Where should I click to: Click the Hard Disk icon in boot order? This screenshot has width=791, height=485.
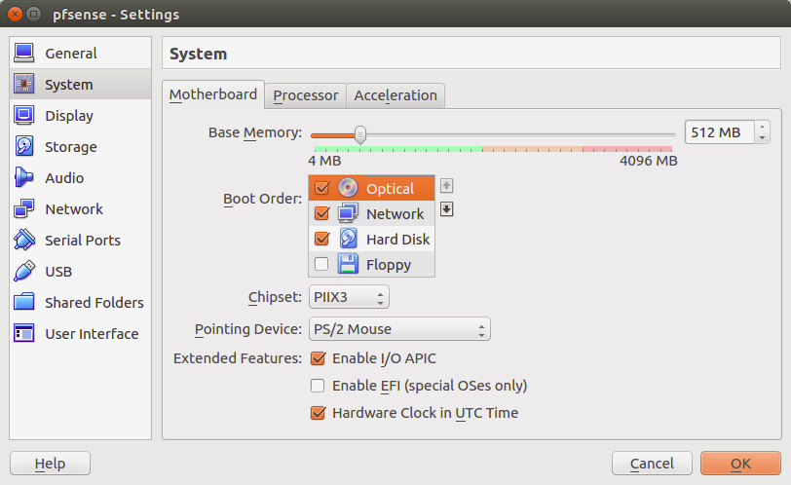coord(348,239)
